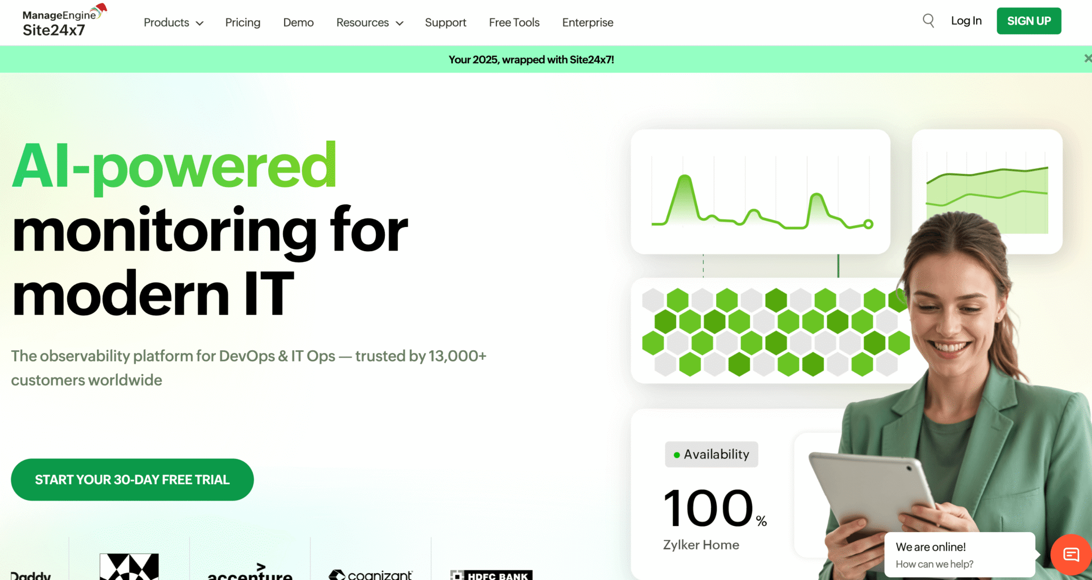Viewport: 1092px width, 580px height.
Task: Click the green Availability status dot
Action: click(676, 455)
